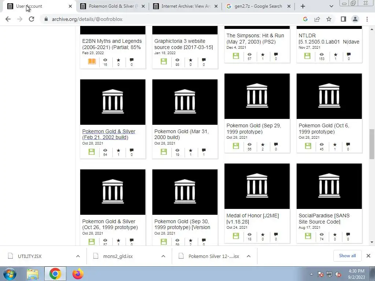Switch to the Pokemon Gold & Silver tab
Screen dimensions: 375x281
[x=112, y=6]
